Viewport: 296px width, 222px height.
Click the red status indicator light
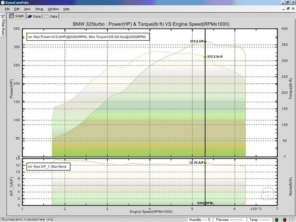285,220
